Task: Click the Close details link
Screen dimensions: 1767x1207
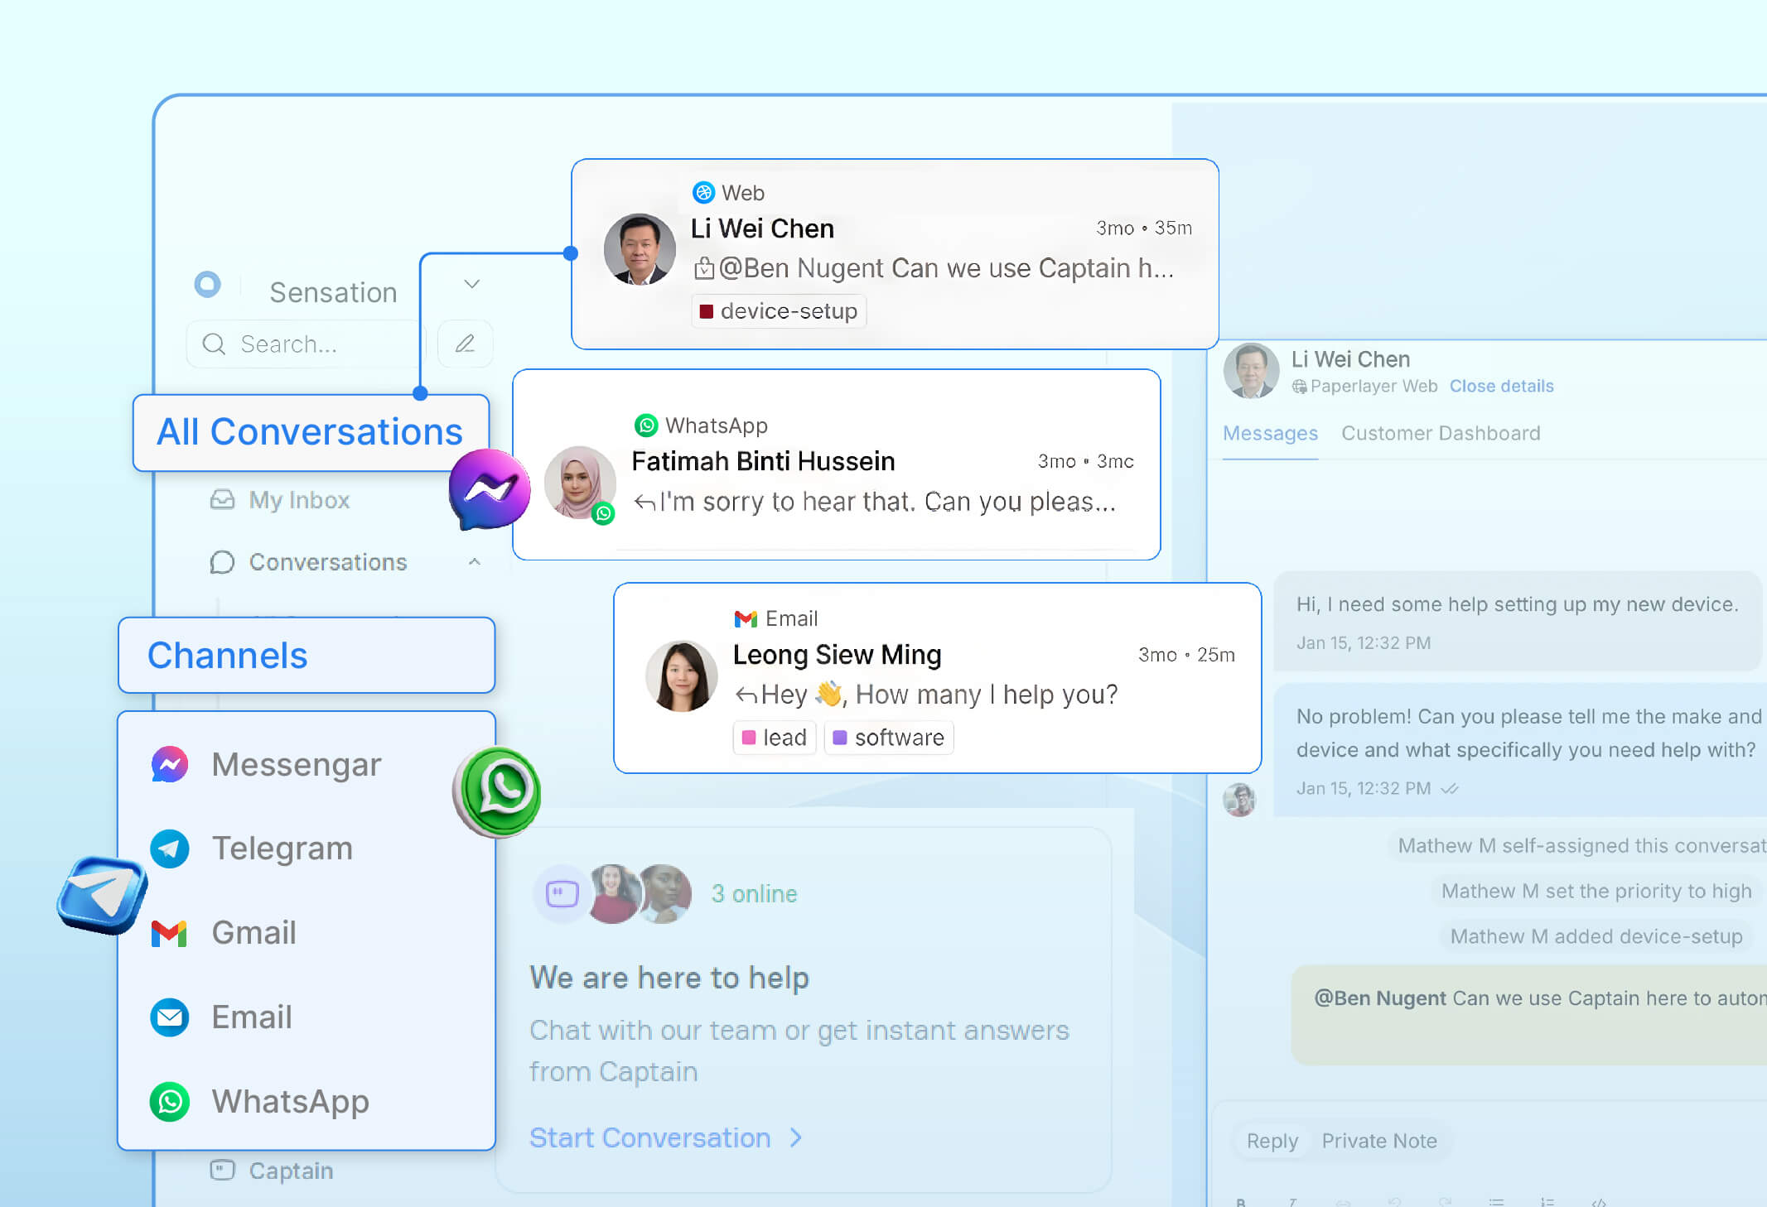Action: 1500,386
